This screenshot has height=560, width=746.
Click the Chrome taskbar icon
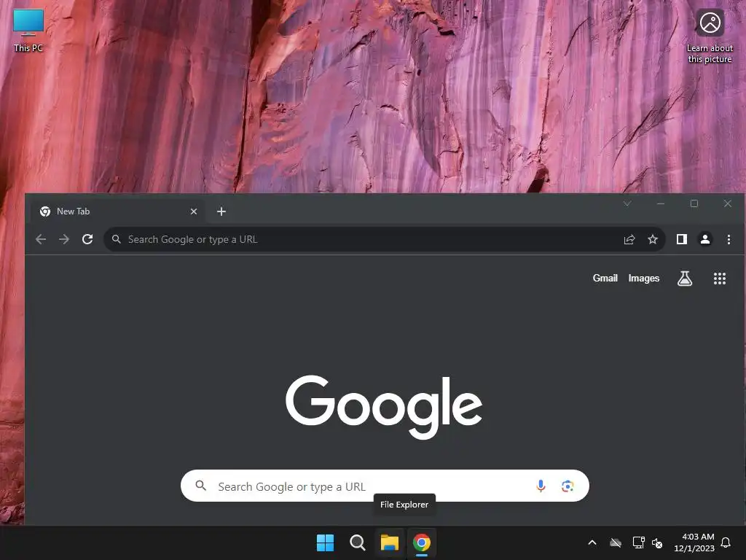coord(422,542)
